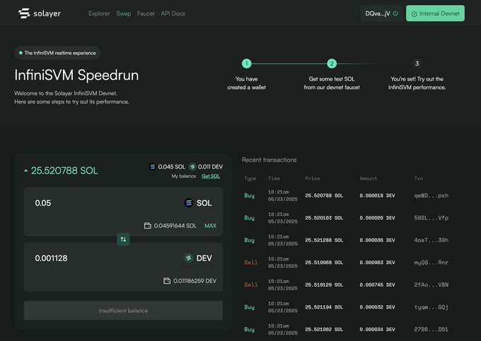This screenshot has height=341, width=481.
Task: Open the API Docs link
Action: tap(173, 13)
